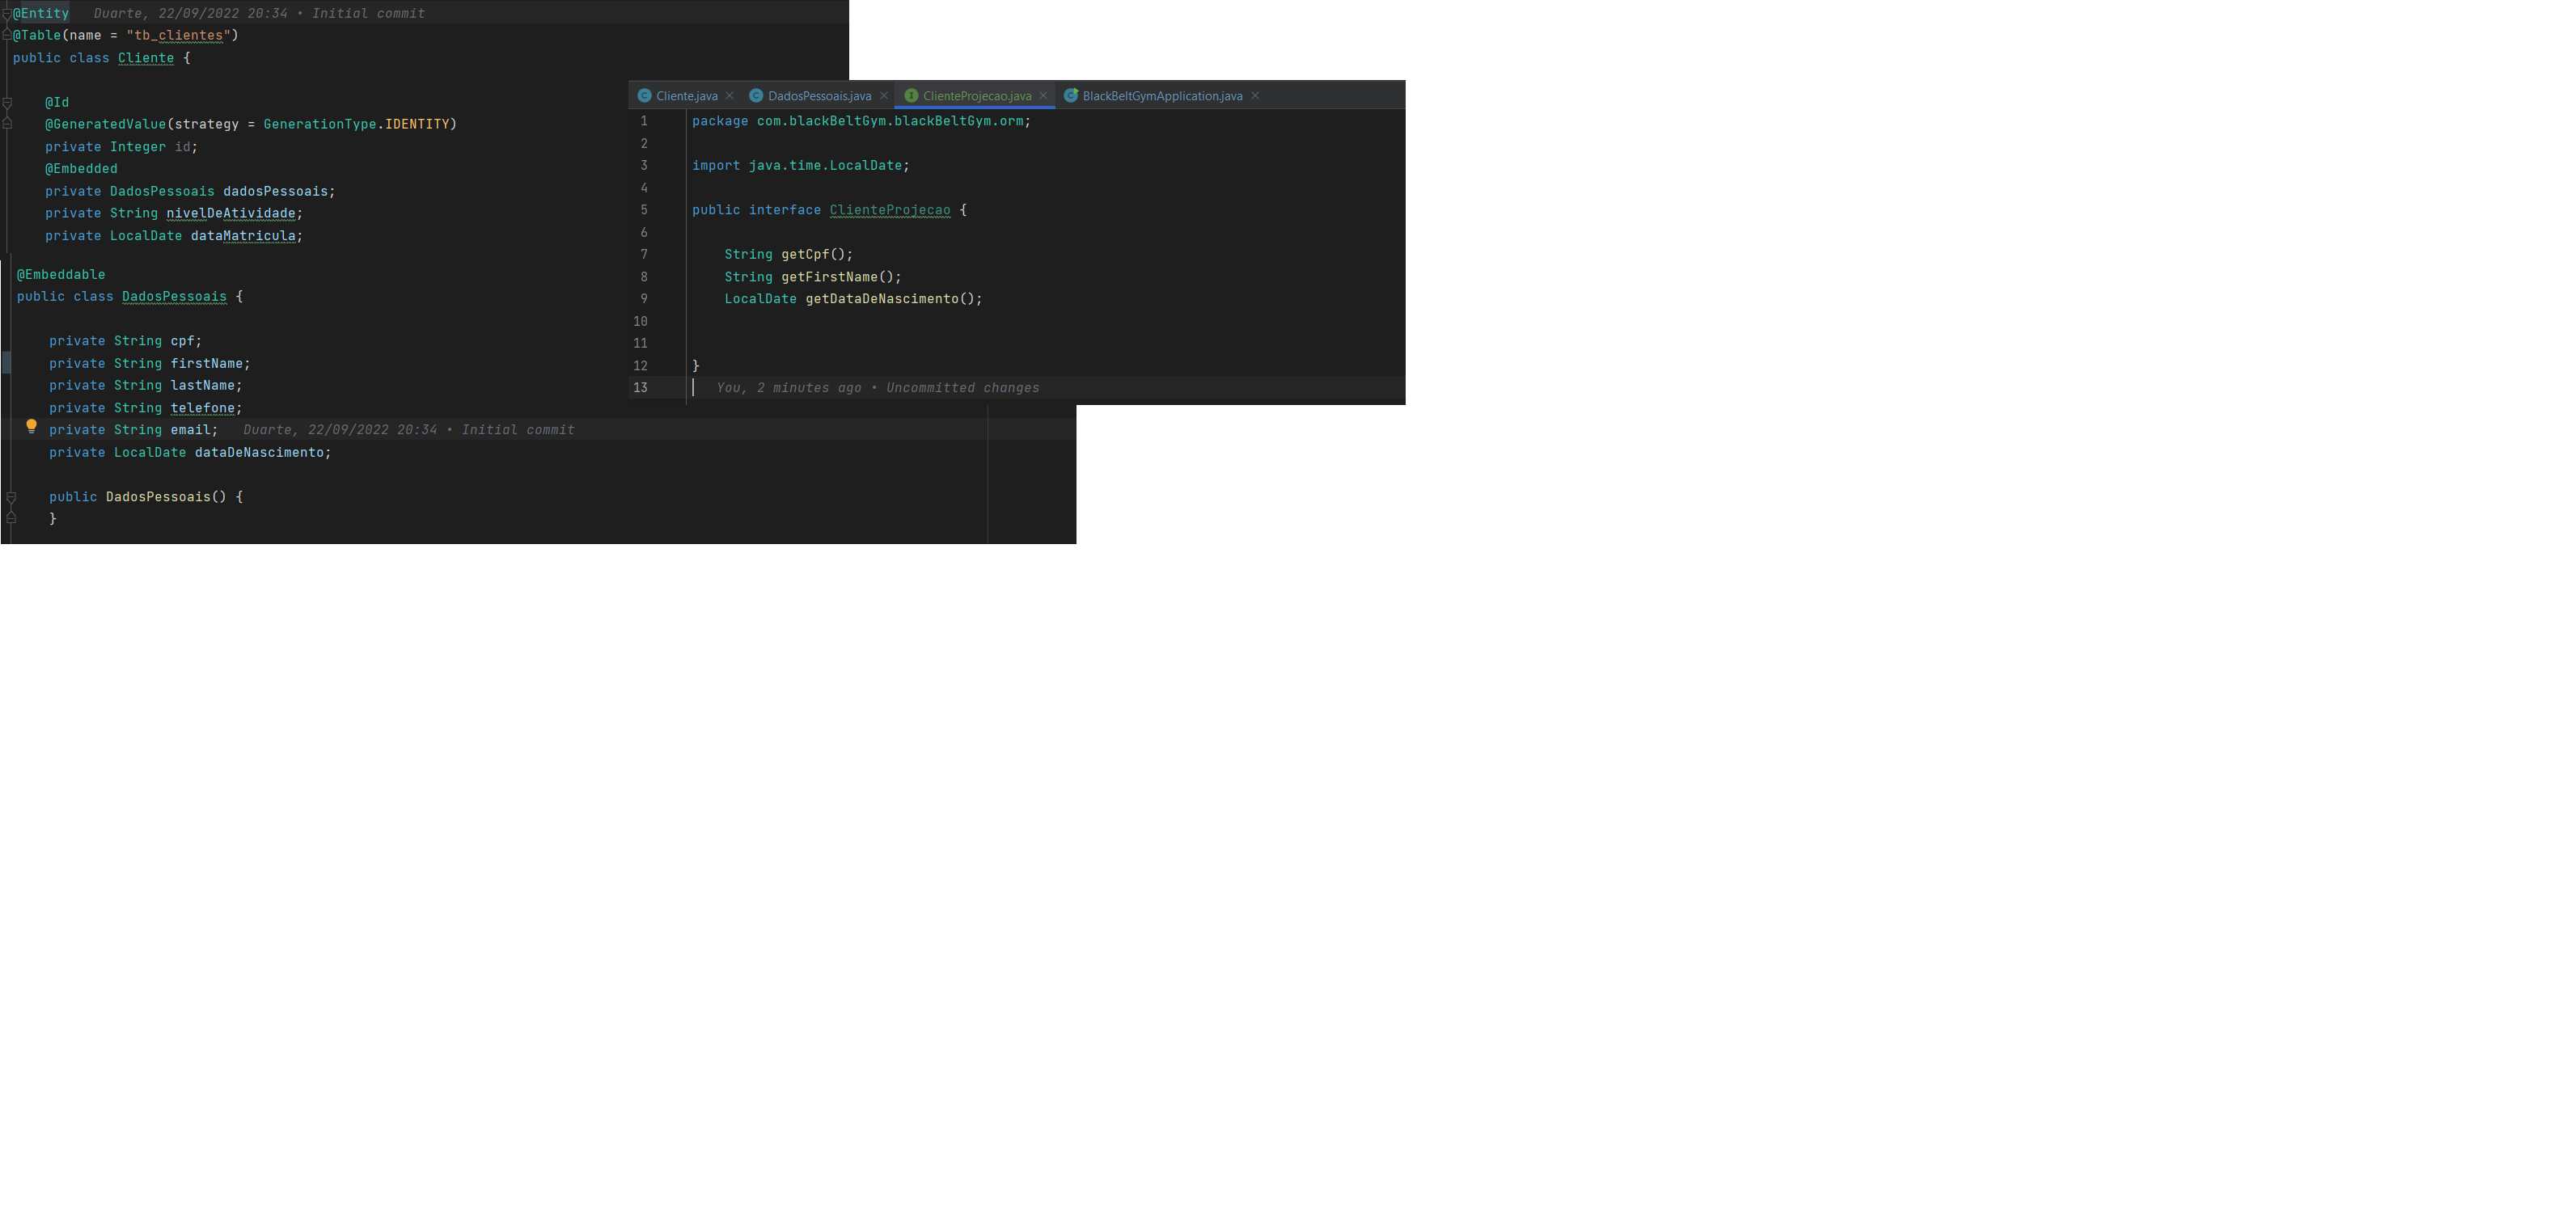Click the getFirstName() method declaration
Screen dimensions: 2576x1224
813,276
